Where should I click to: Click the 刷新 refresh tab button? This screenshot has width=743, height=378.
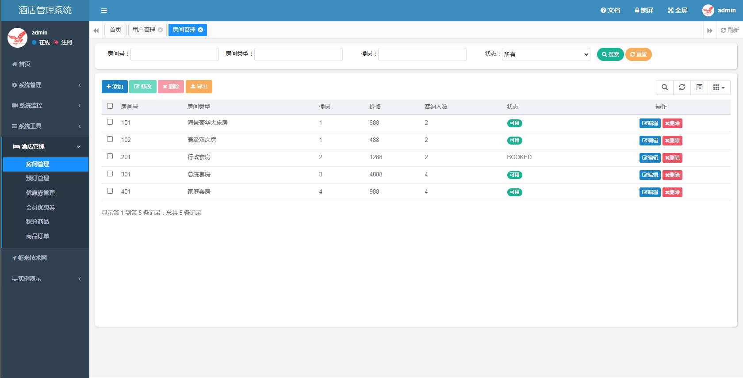tap(730, 30)
